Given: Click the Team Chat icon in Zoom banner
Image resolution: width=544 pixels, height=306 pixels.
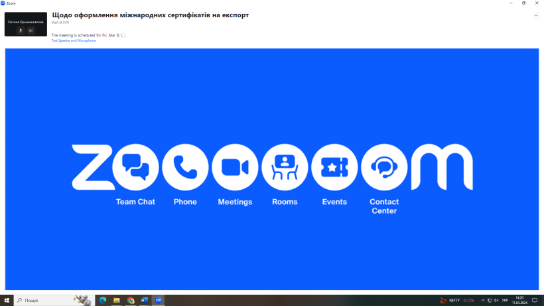Looking at the screenshot, I should pos(135,167).
